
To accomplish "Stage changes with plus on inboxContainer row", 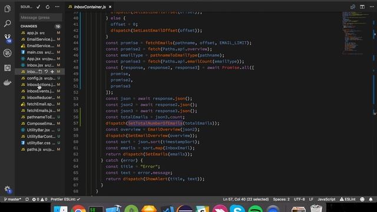I will tap(52, 72).
